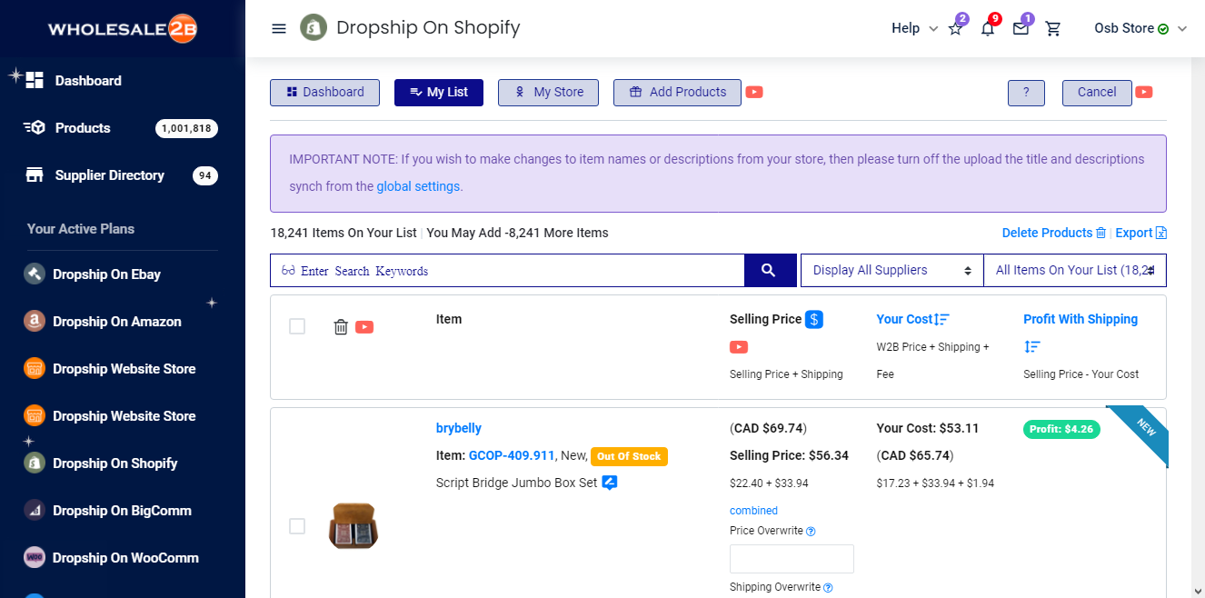This screenshot has height=598, width=1205.
Task: Click the Dropship On Amazon icon
Action: click(35, 321)
